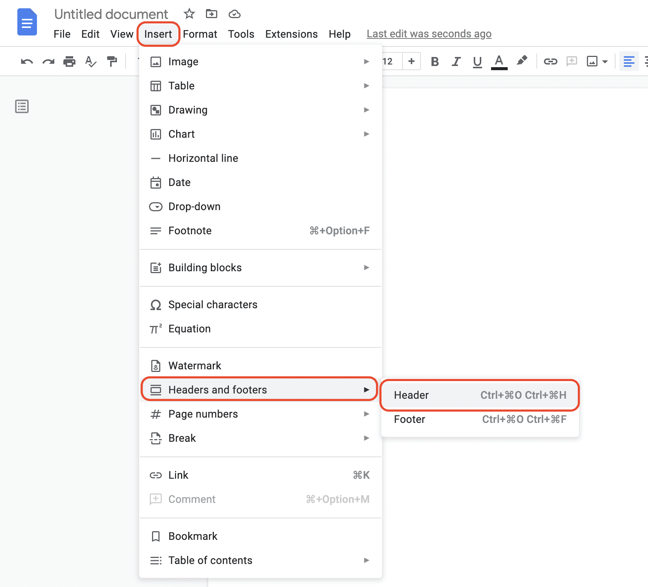Click the Insert link icon in the toolbar
This screenshot has width=648, height=587.
(x=550, y=61)
